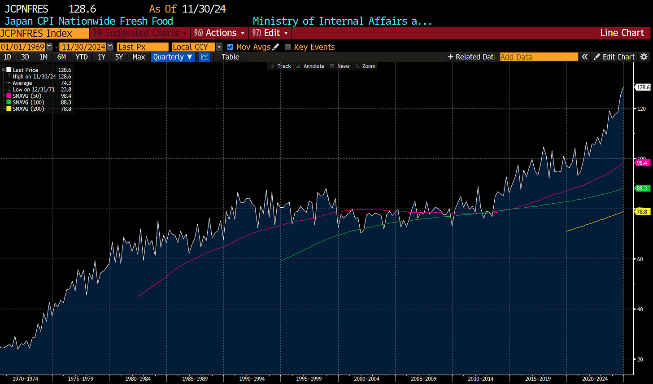Click the green SMAVG (100) swatch

click(x=9, y=102)
